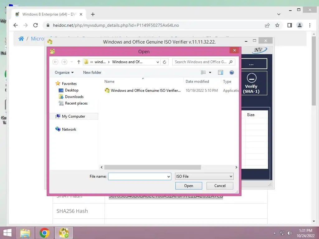
Task: Click the path overflow chevron in address bar
Action: pyautogui.click(x=92, y=62)
